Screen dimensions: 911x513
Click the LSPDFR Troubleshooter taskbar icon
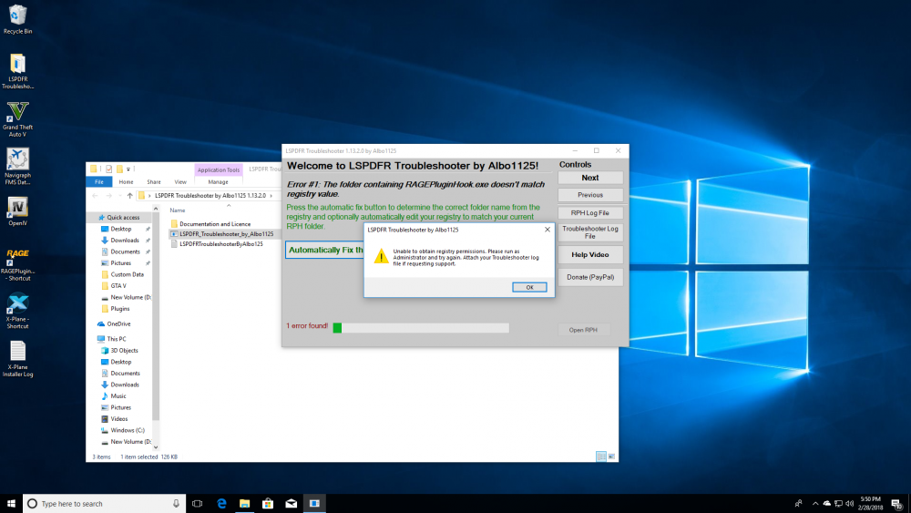tap(314, 503)
